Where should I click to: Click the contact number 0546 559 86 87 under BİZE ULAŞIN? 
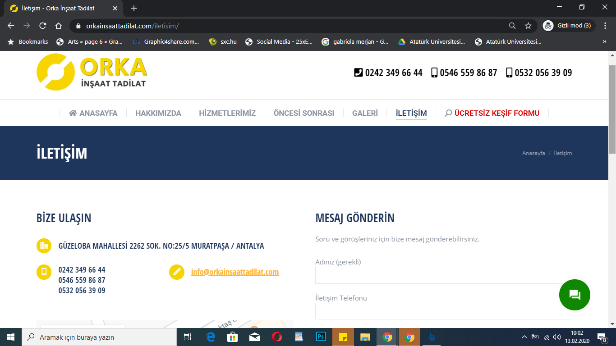[x=82, y=280]
